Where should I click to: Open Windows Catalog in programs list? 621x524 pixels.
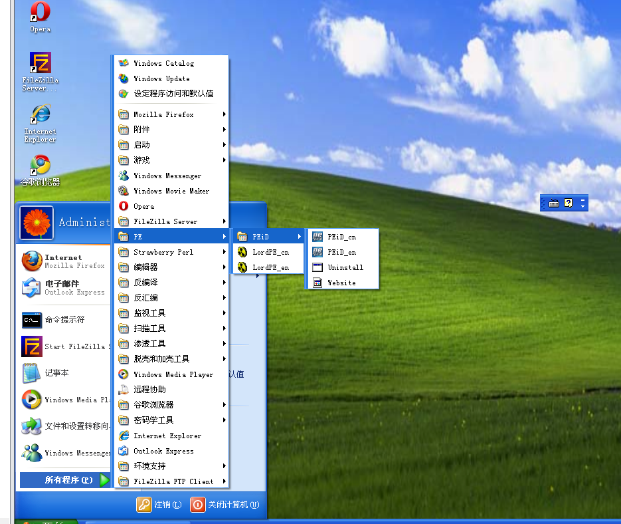click(171, 63)
